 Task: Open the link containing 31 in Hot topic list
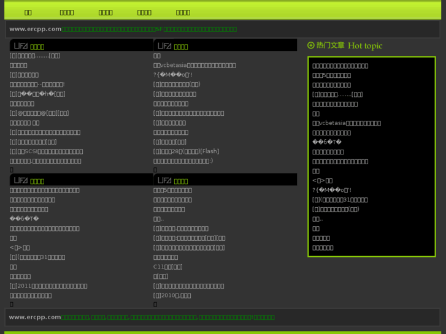[340, 200]
